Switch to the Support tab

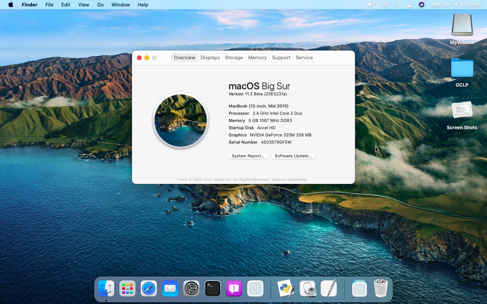tap(281, 58)
